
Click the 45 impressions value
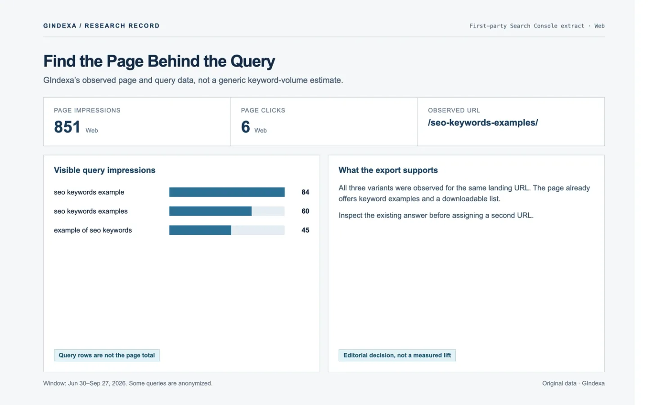[305, 230]
